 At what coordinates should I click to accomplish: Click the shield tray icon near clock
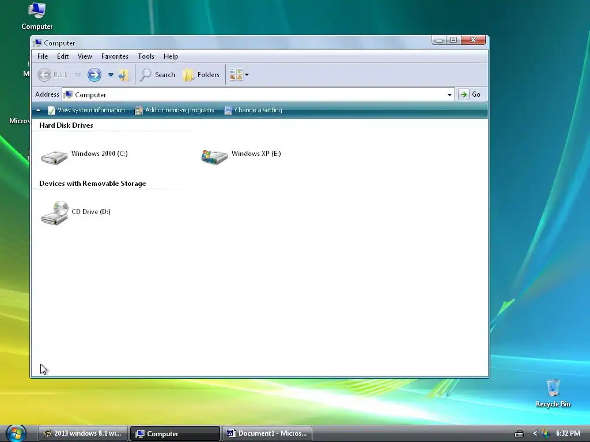click(x=545, y=434)
